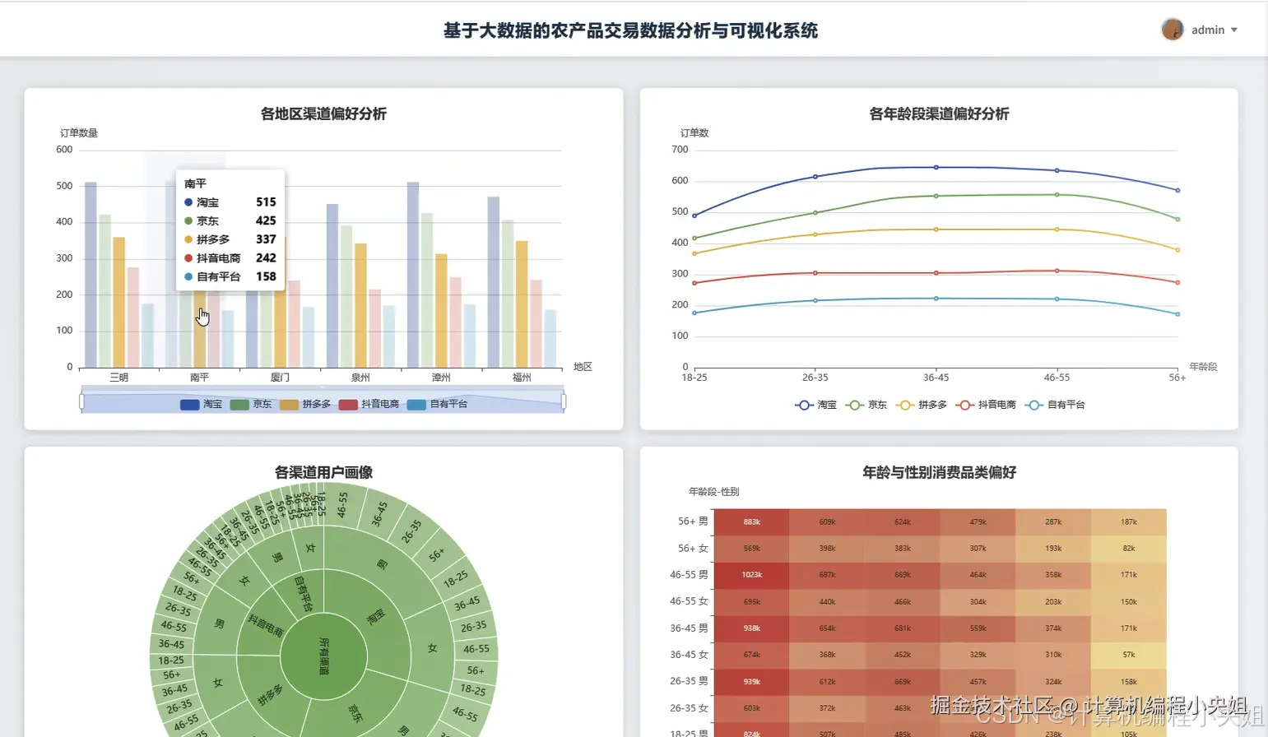This screenshot has width=1268, height=737.
Task: Click the 泉州 region label on the x-axis
Action: pos(360,378)
